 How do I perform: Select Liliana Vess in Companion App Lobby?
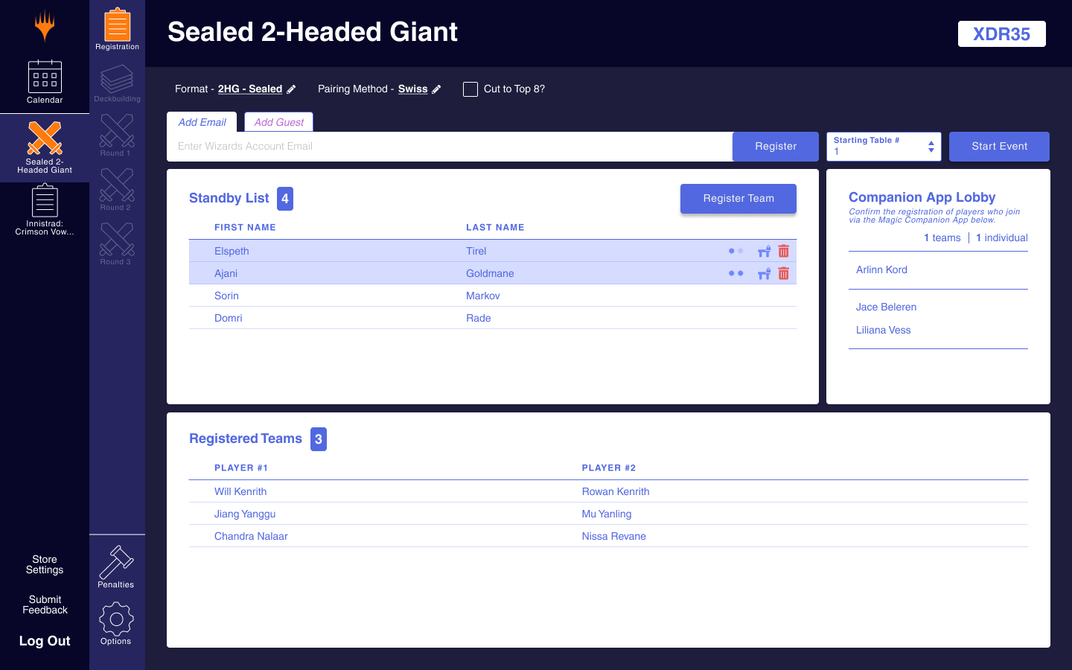[x=883, y=331]
